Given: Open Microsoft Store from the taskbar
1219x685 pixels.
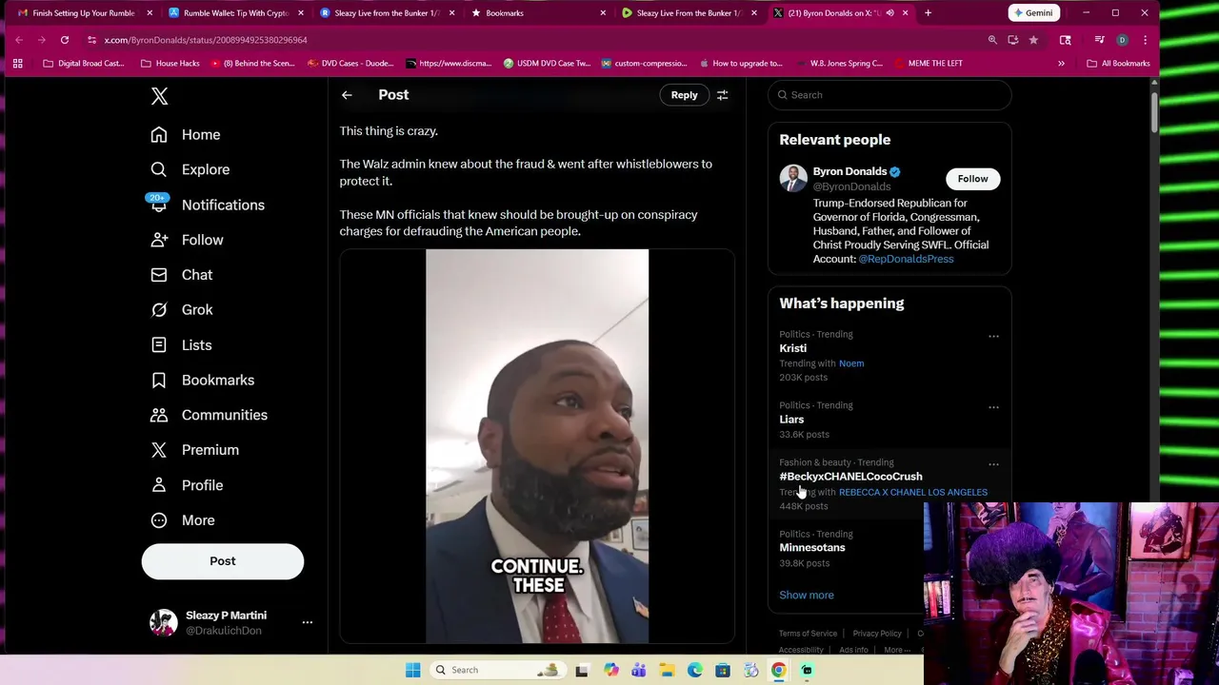Looking at the screenshot, I should click(x=723, y=670).
